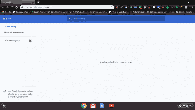This screenshot has width=195, height=110.
Task: Click the feather pen extension icon
Action: tap(122, 7)
